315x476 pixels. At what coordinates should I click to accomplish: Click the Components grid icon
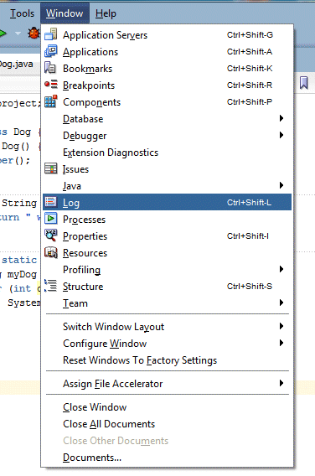click(x=50, y=101)
